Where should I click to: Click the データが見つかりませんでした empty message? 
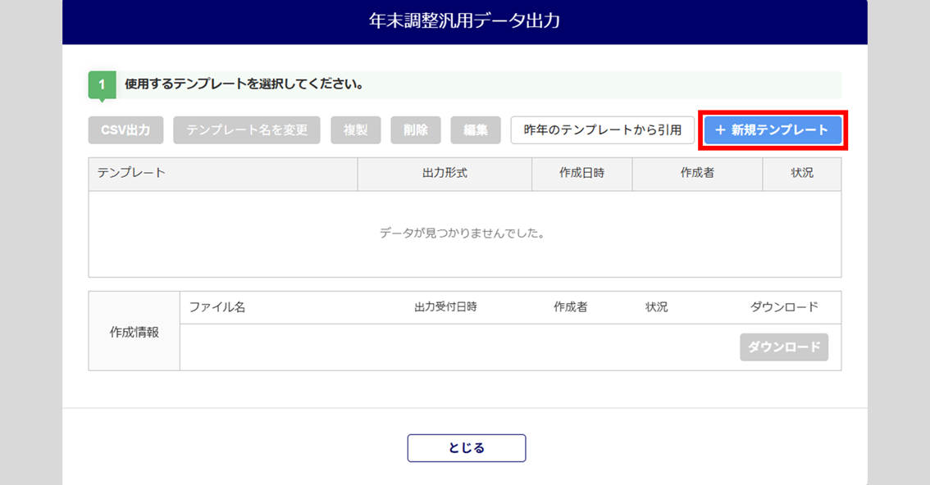tap(464, 233)
